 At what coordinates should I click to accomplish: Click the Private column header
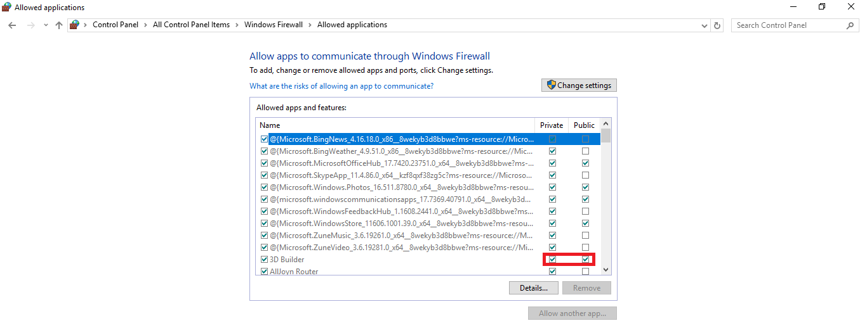pos(552,125)
